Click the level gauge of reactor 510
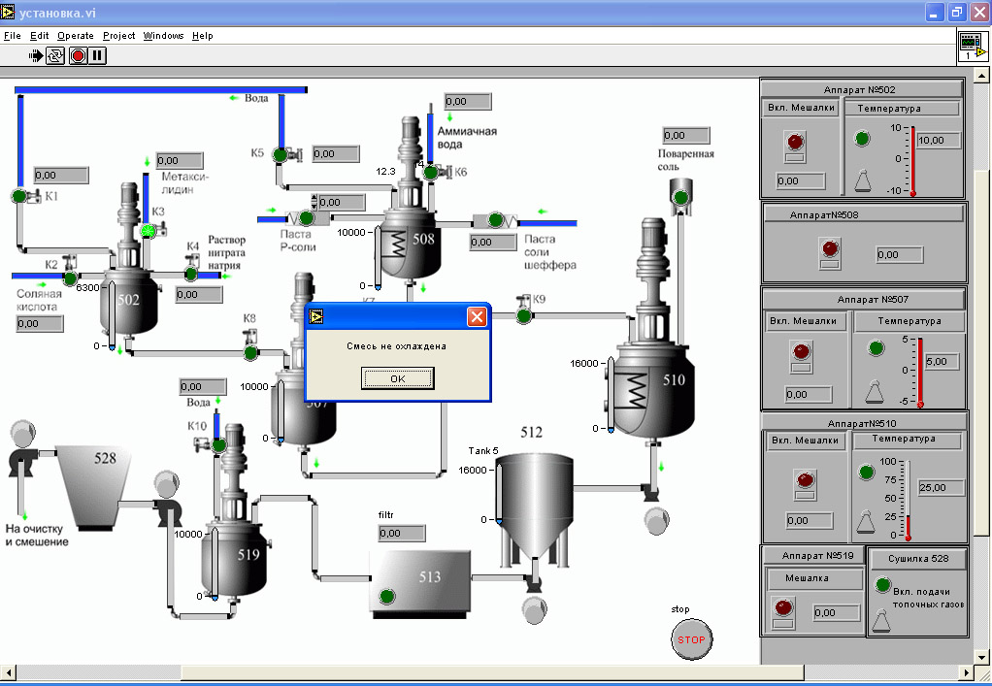Viewport: 992px width, 686px height. [611, 395]
